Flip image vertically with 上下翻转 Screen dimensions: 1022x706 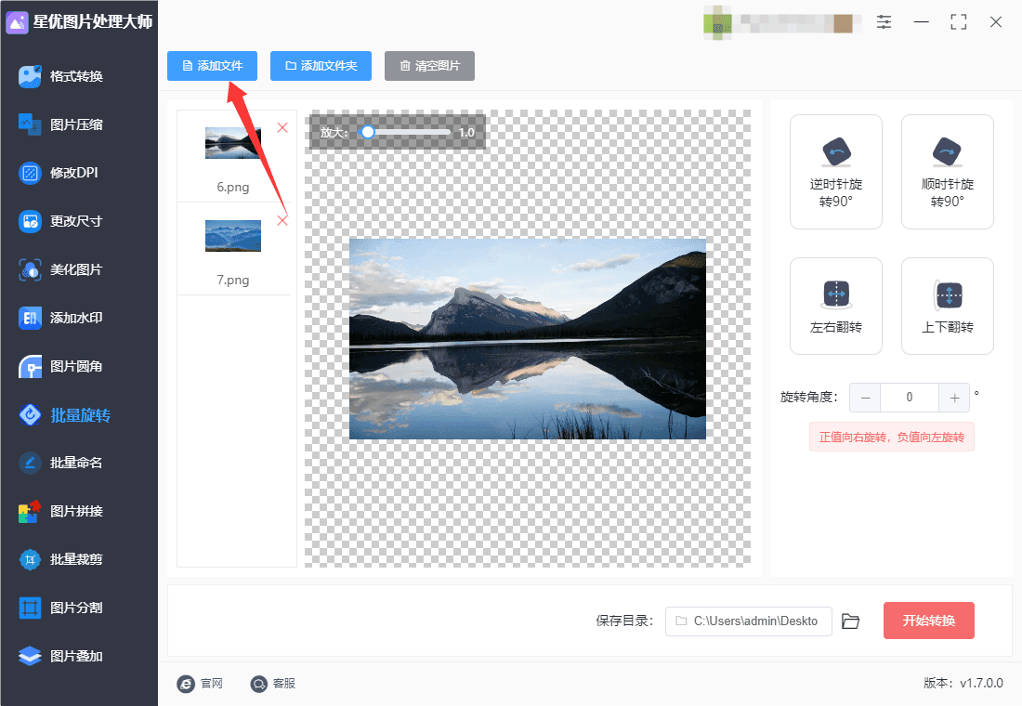pyautogui.click(x=947, y=307)
